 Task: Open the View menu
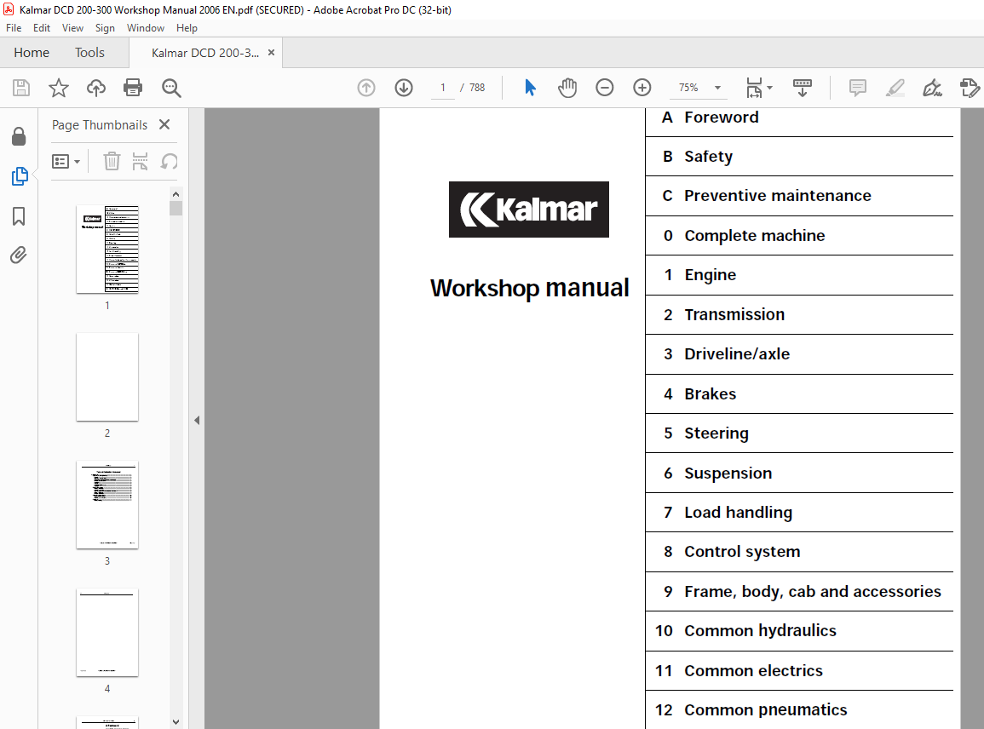point(72,27)
